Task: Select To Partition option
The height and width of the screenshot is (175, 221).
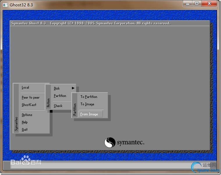Action: [x=89, y=97]
